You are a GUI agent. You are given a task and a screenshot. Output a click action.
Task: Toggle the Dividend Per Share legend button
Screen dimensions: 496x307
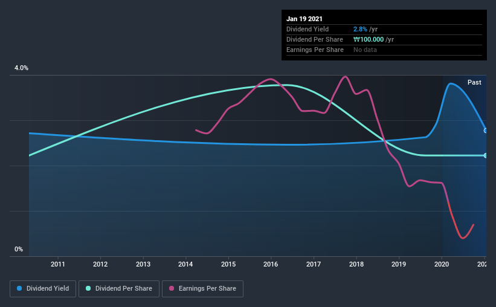119,289
